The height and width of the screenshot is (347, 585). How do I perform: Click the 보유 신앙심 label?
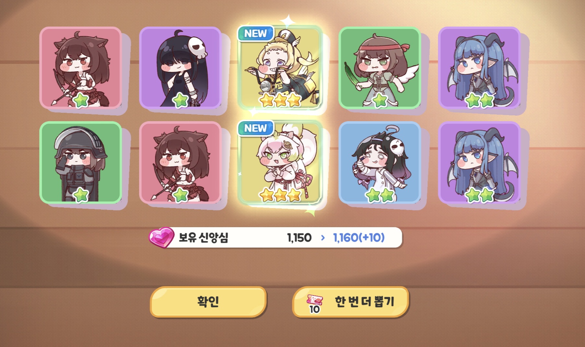point(204,237)
